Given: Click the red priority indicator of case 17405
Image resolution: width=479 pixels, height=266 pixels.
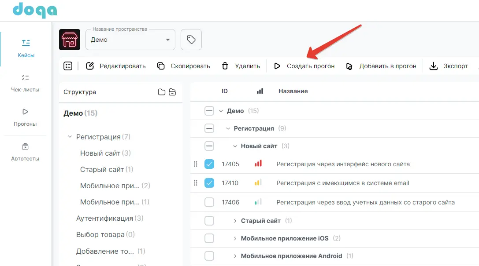Looking at the screenshot, I should (x=258, y=164).
